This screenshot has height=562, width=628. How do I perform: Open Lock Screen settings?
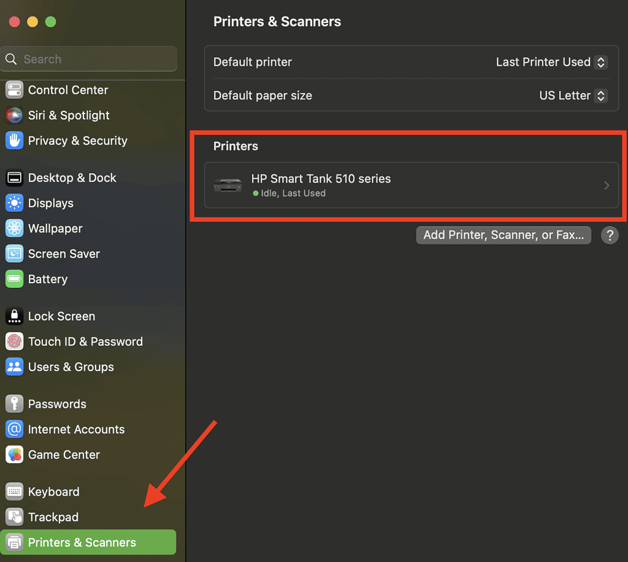pyautogui.click(x=61, y=317)
